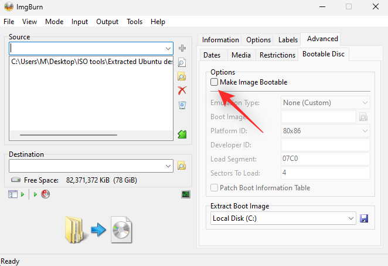The image size is (388, 266).
Task: Minimize the ImgBurn window
Action: 322,6
